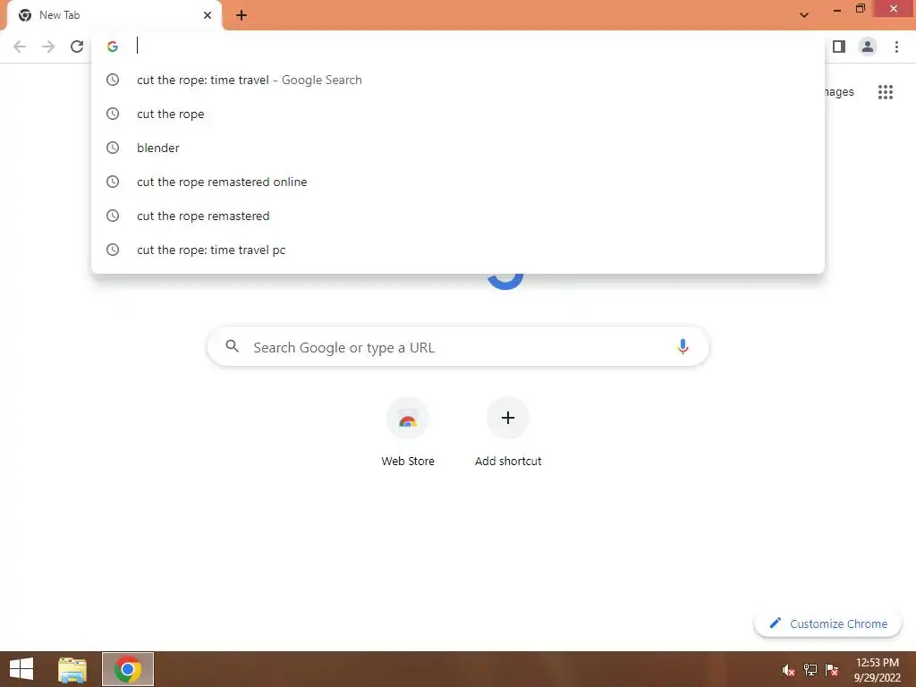Open the profile avatar menu

pyautogui.click(x=868, y=47)
